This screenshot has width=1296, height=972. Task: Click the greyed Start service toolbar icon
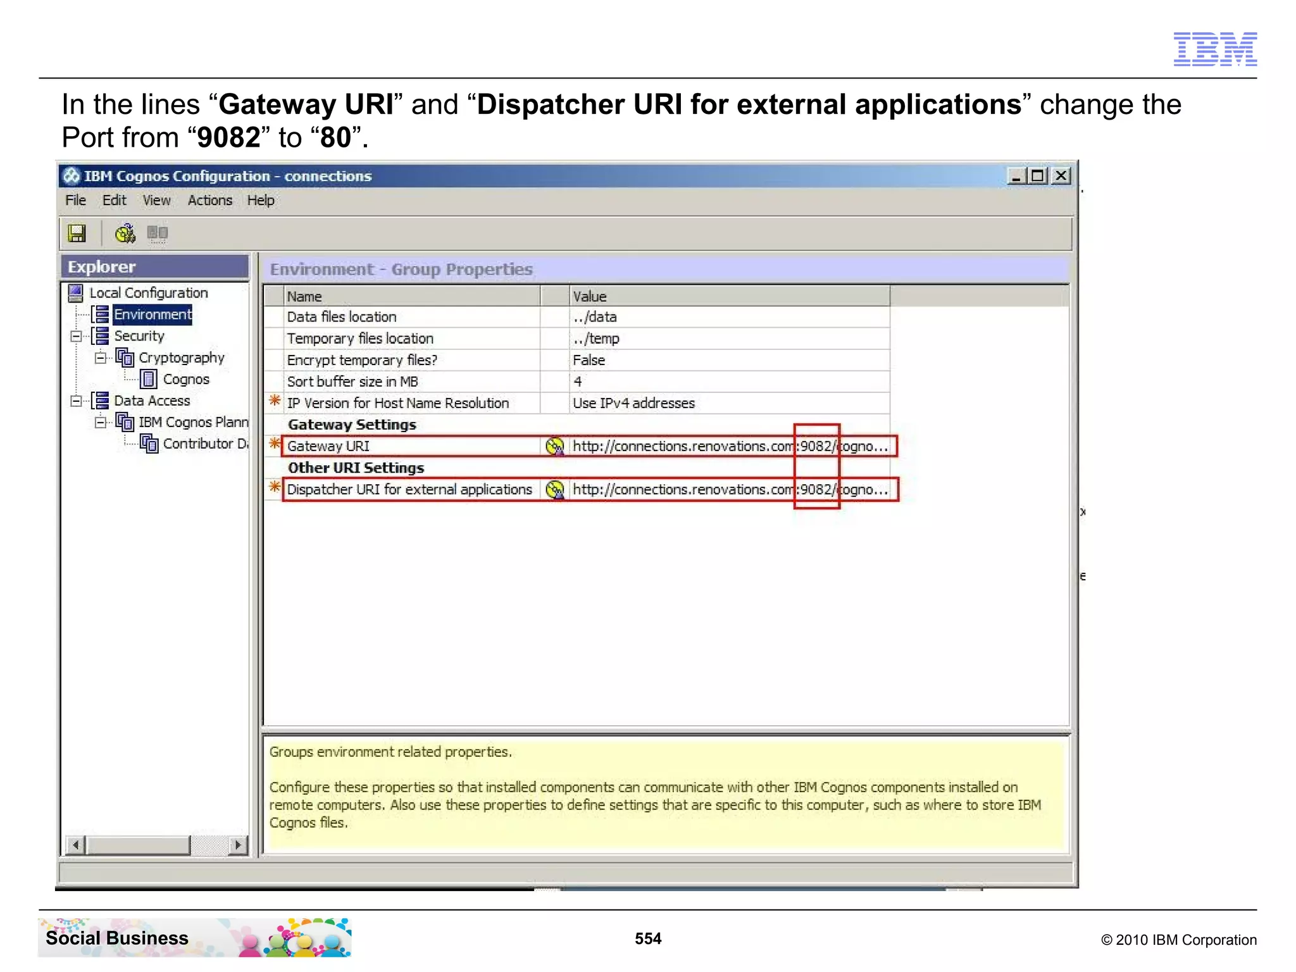point(157,234)
